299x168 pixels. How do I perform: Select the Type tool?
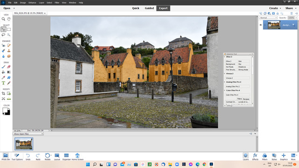coord(3,83)
